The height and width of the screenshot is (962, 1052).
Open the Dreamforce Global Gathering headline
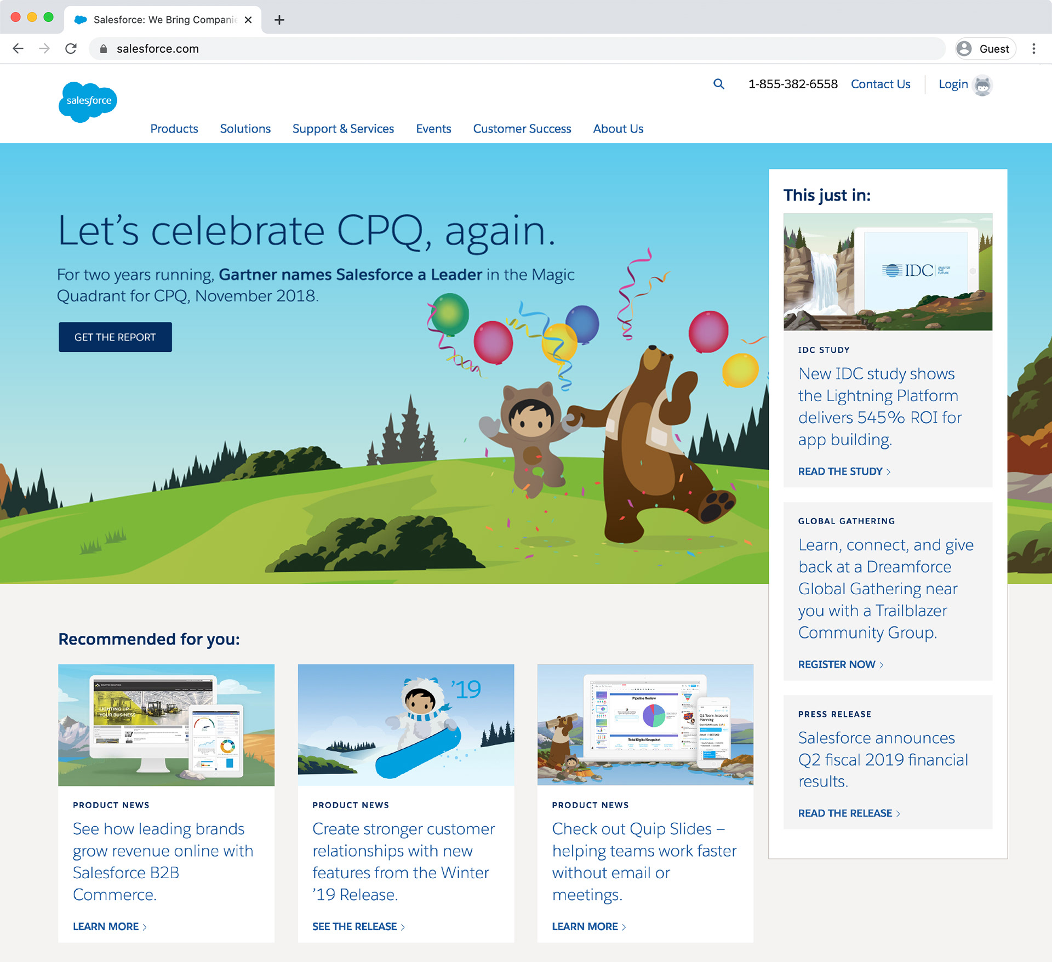[x=886, y=589]
